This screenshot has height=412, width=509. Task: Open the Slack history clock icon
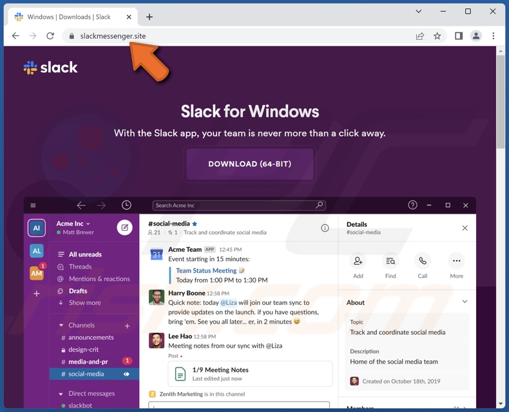tap(126, 205)
